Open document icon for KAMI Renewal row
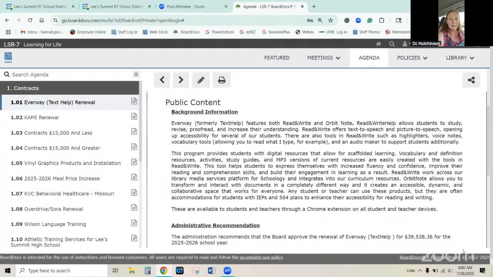The image size is (493, 277). point(134,116)
